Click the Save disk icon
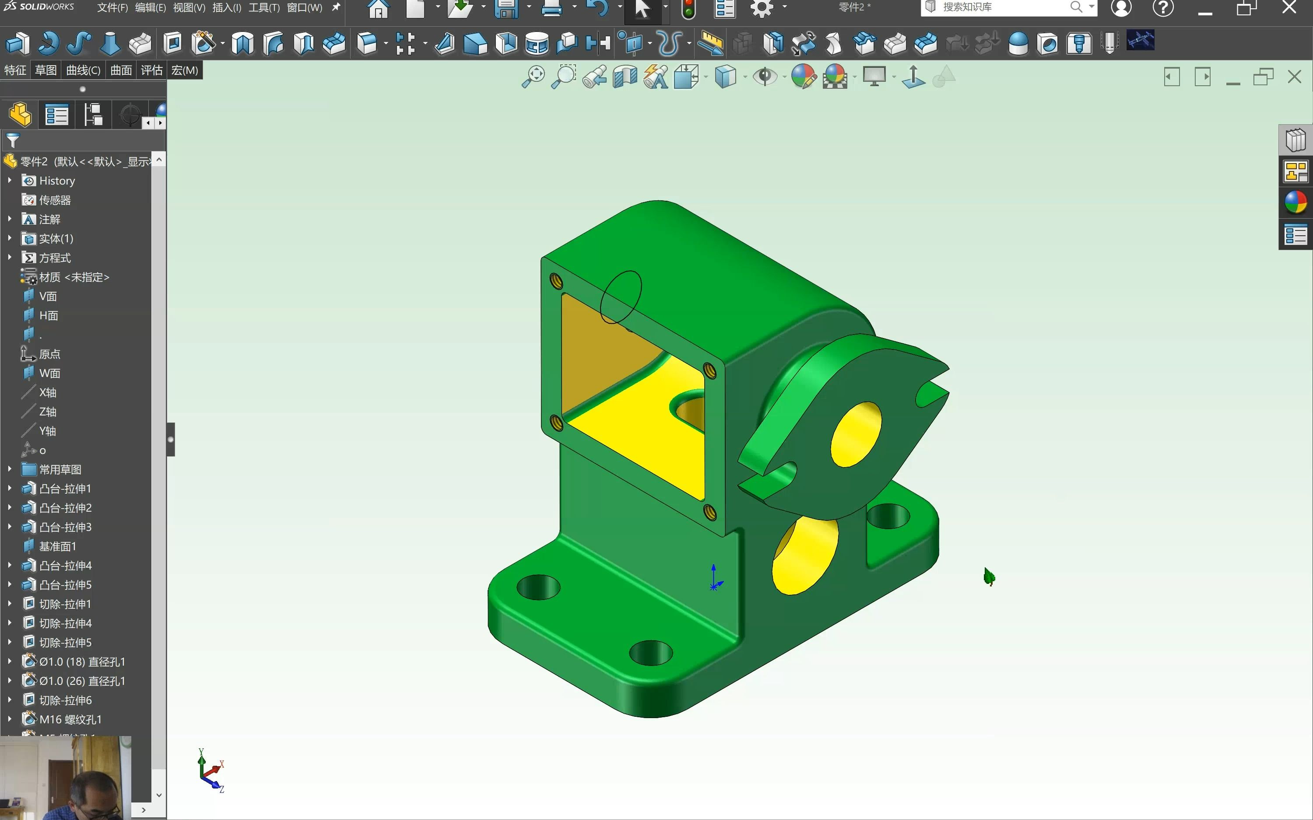Screen dimensions: 1313x820 [506, 9]
